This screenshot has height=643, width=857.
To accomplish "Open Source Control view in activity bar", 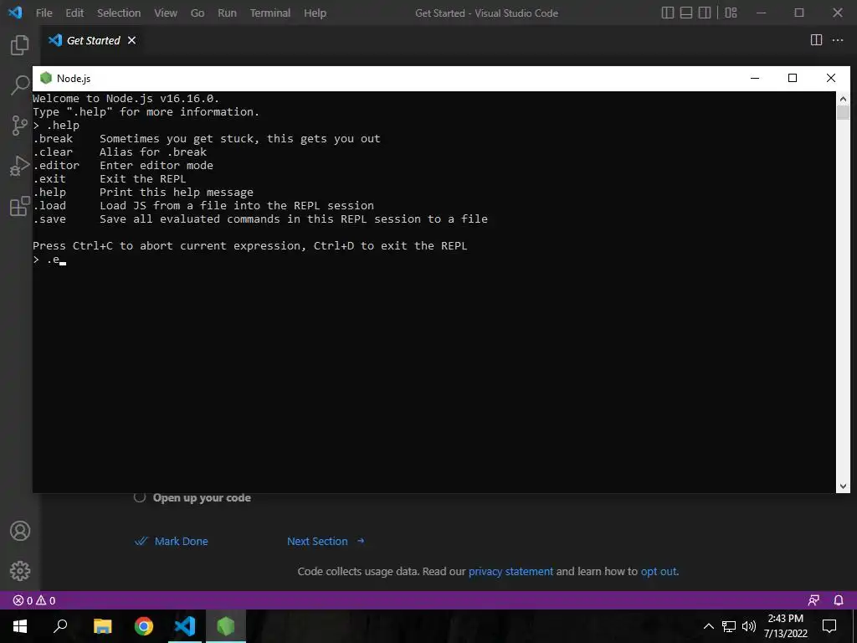I will pyautogui.click(x=20, y=126).
